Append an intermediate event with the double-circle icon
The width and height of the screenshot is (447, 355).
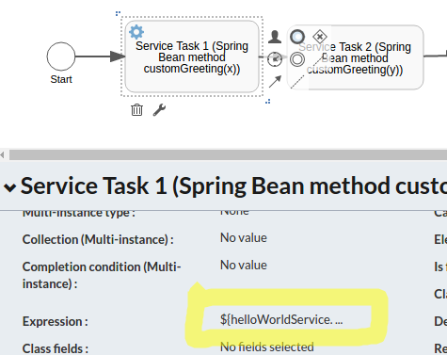click(297, 59)
